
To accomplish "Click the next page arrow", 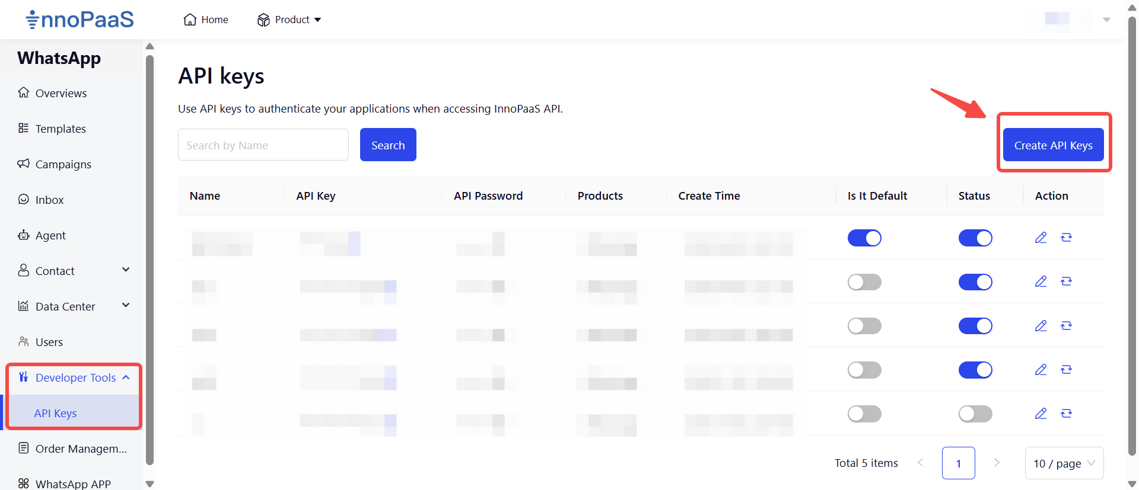I will coord(997,463).
